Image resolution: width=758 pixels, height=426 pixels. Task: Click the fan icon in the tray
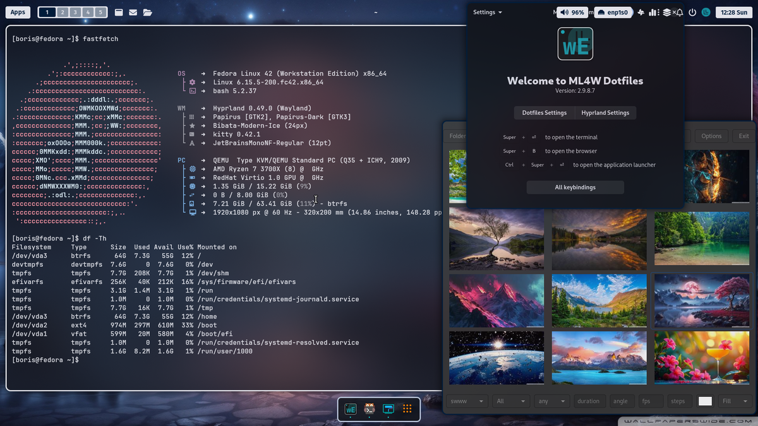(x=641, y=12)
